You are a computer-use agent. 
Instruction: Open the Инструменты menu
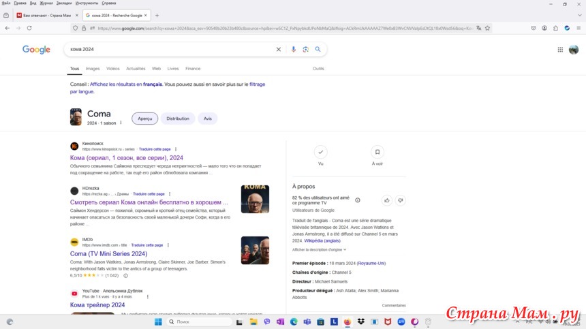point(87,3)
